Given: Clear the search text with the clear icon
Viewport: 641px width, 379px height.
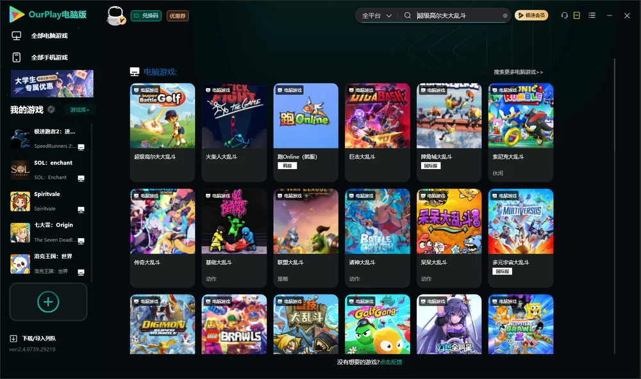Looking at the screenshot, I should click(x=505, y=16).
